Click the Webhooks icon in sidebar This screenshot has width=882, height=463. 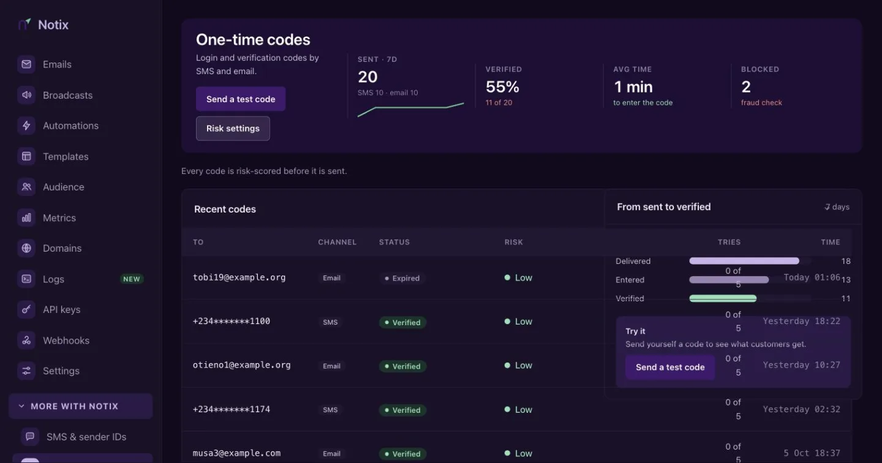point(26,340)
